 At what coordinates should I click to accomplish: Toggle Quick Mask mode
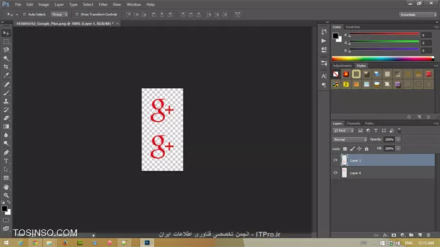[6, 220]
